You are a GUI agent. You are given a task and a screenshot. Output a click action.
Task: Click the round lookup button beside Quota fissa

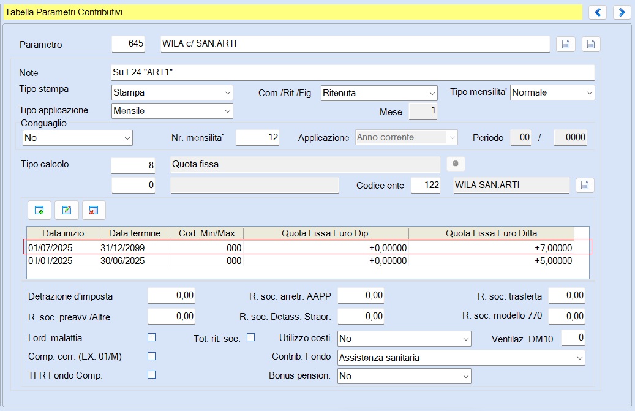(456, 164)
